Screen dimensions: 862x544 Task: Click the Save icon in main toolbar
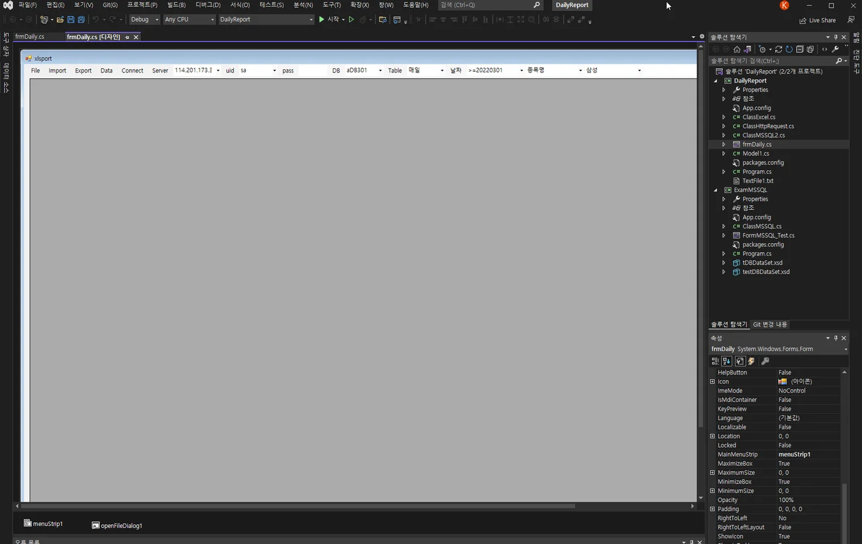click(x=71, y=19)
